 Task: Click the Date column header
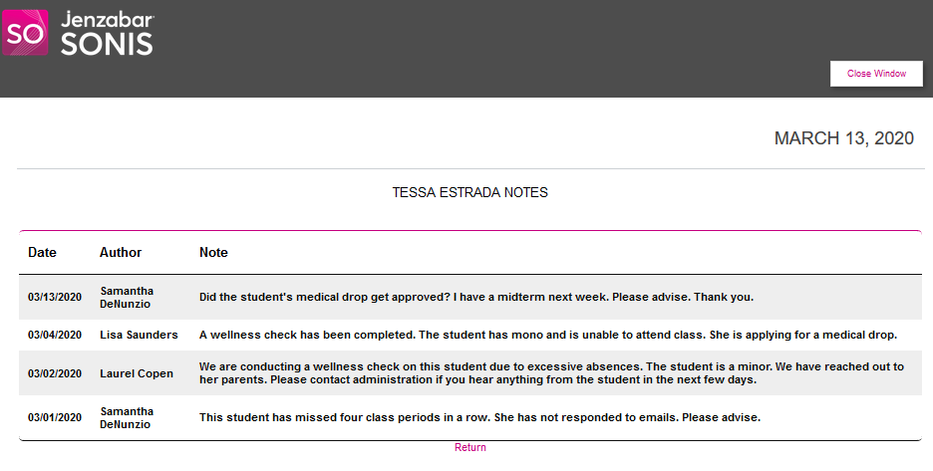(42, 253)
